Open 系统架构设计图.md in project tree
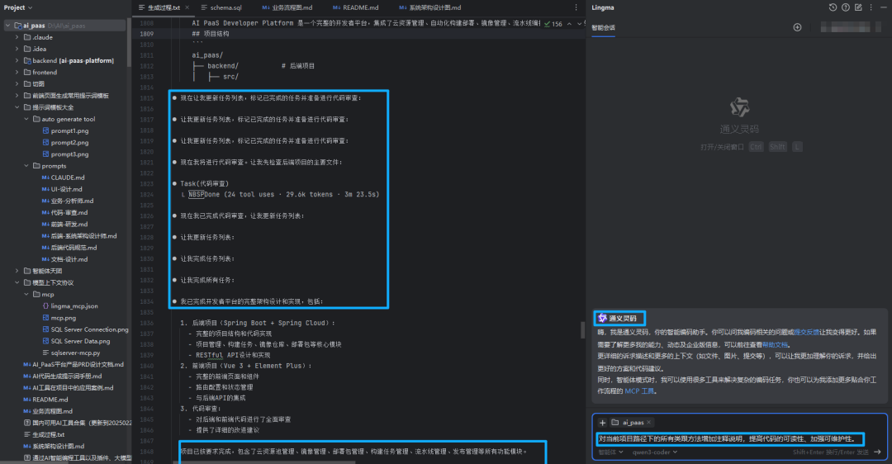 pos(54,447)
